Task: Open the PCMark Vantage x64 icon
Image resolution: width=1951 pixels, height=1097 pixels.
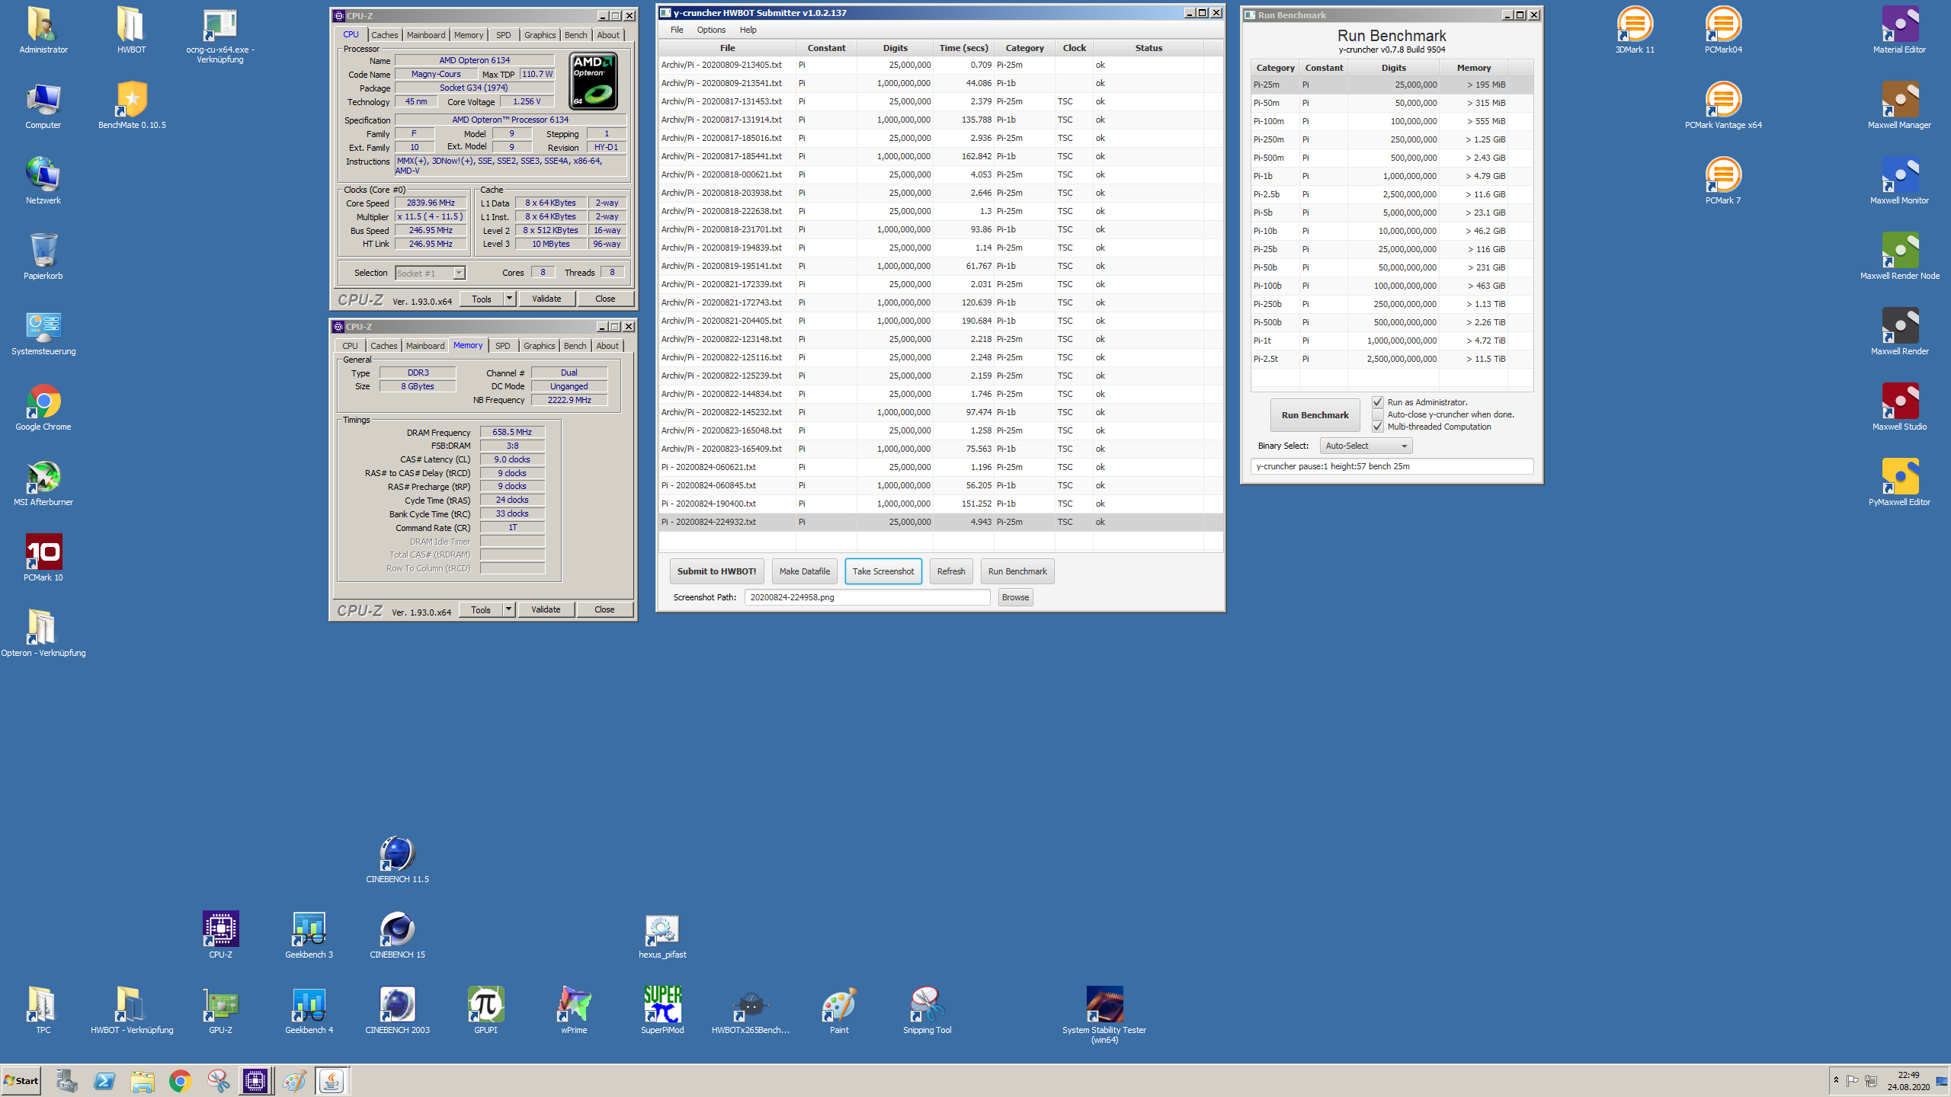Action: (x=1723, y=105)
